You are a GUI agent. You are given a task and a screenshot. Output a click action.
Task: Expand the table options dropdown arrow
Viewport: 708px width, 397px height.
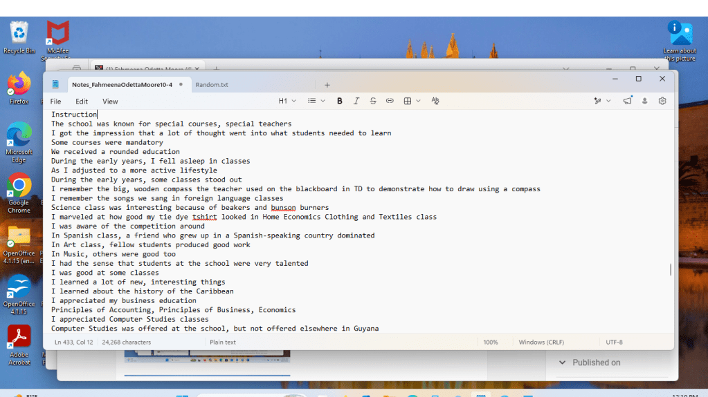(418, 101)
